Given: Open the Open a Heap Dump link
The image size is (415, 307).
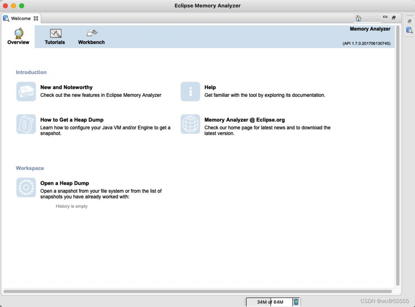Looking at the screenshot, I should [65, 183].
